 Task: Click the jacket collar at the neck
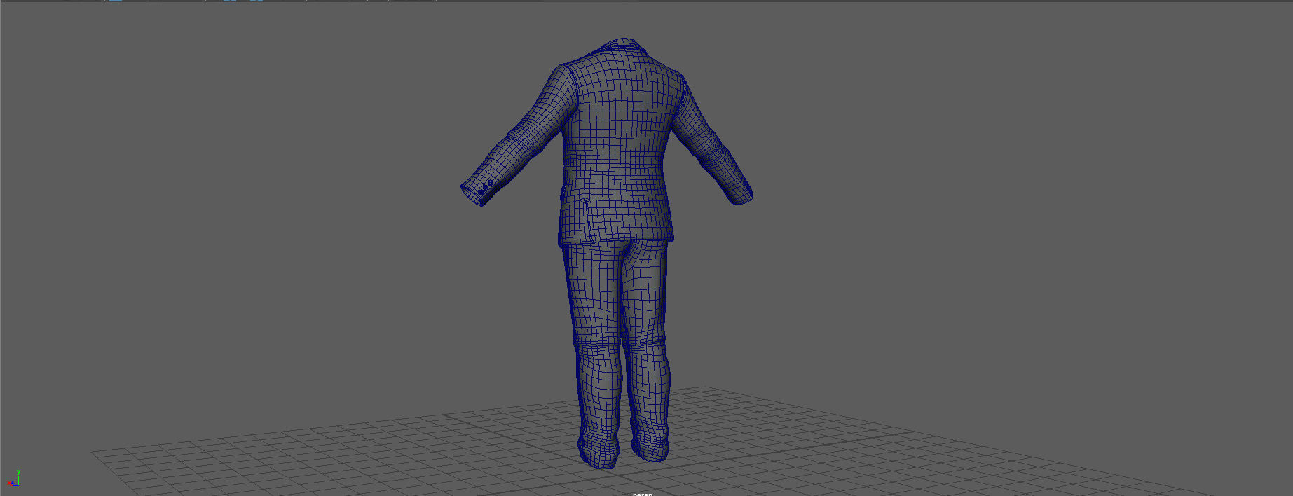pyautogui.click(x=623, y=46)
